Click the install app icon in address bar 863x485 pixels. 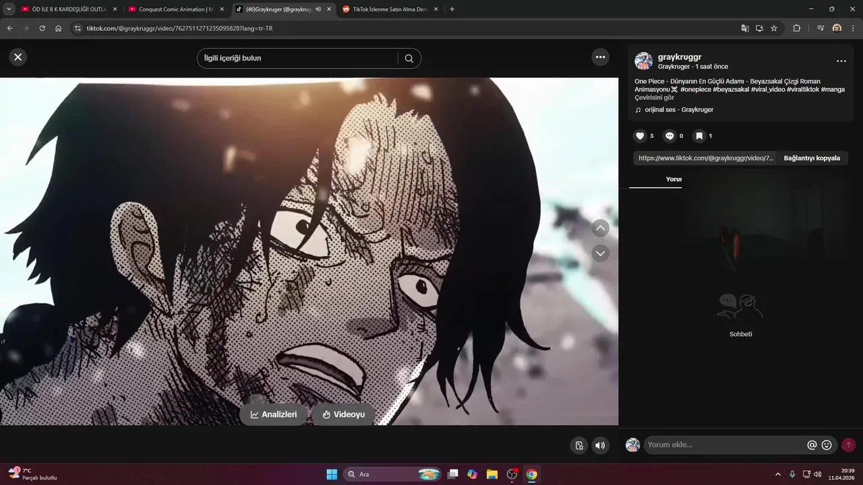(759, 28)
